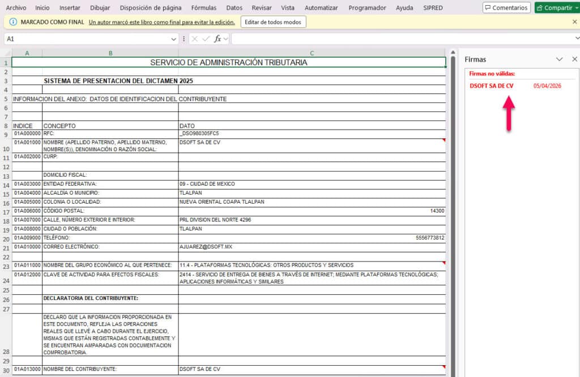This screenshot has height=377, width=580.
Task: Click the formula bar cancel X icon
Action: [195, 39]
